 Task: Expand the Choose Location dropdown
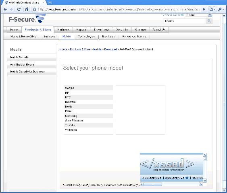pos(210,15)
